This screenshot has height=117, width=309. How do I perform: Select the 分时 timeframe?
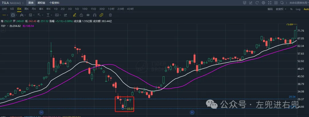(4, 9)
